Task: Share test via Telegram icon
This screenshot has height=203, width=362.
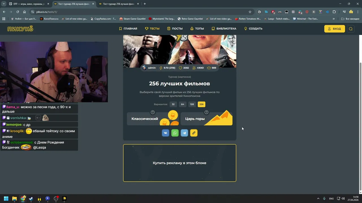Action: click(184, 133)
